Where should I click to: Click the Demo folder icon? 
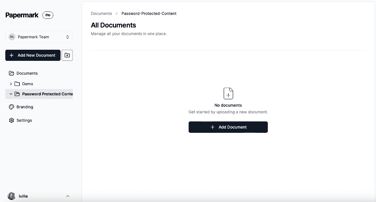(x=17, y=84)
